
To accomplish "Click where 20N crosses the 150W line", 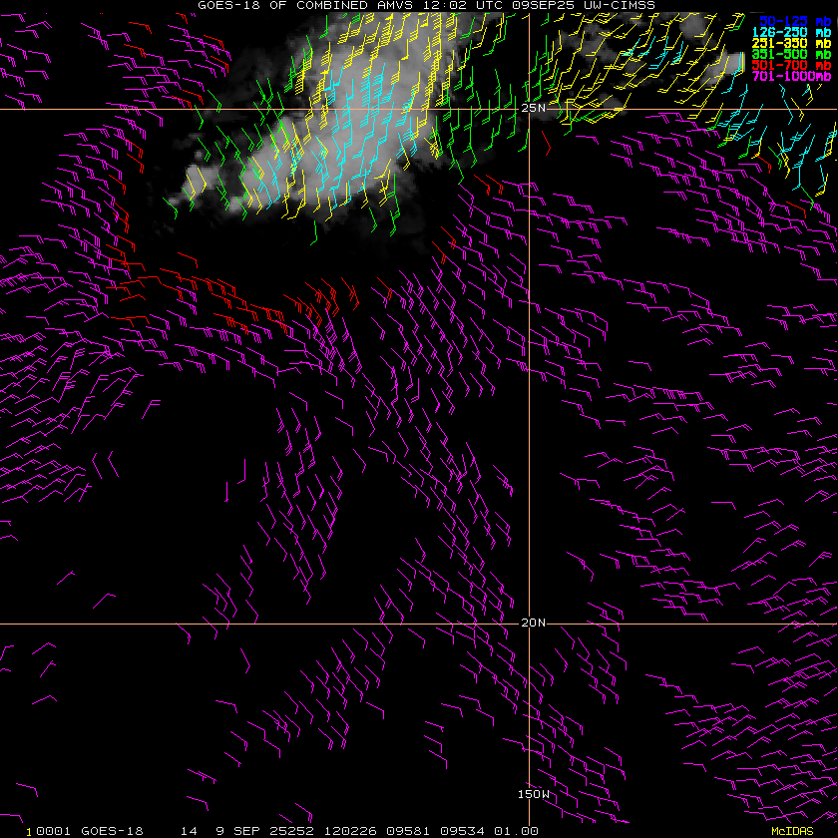I will pyautogui.click(x=529, y=624).
